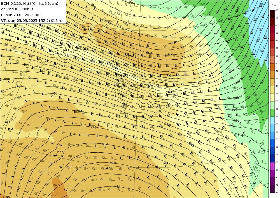Pick the green swatch between -52 and -54
The image size is (280, 198).
272,113
